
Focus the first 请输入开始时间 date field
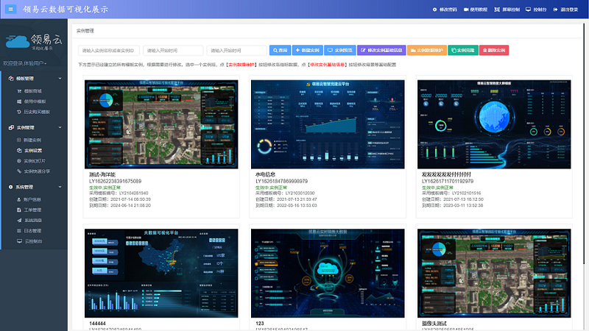click(x=173, y=50)
